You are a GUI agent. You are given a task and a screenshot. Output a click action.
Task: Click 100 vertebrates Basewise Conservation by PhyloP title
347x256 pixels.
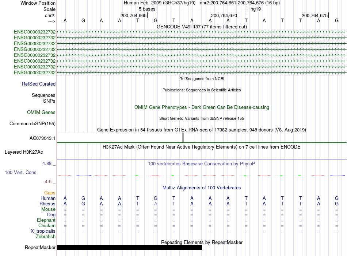tap(202, 164)
